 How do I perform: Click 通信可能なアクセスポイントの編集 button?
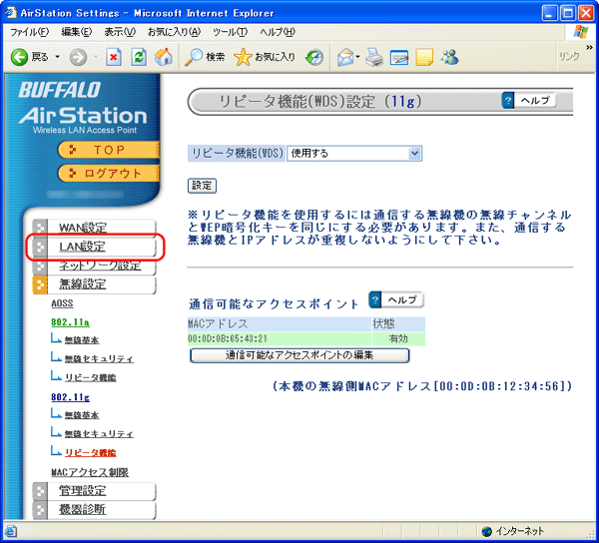(x=299, y=355)
